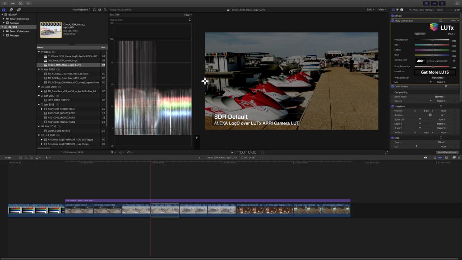
Task: Click the Red channel slider
Action: pos(432,45)
